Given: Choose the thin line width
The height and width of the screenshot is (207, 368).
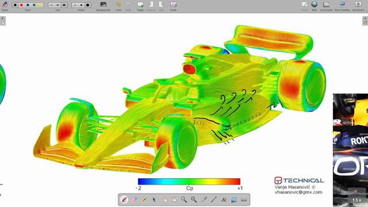Looking at the screenshot, I should point(51,5).
